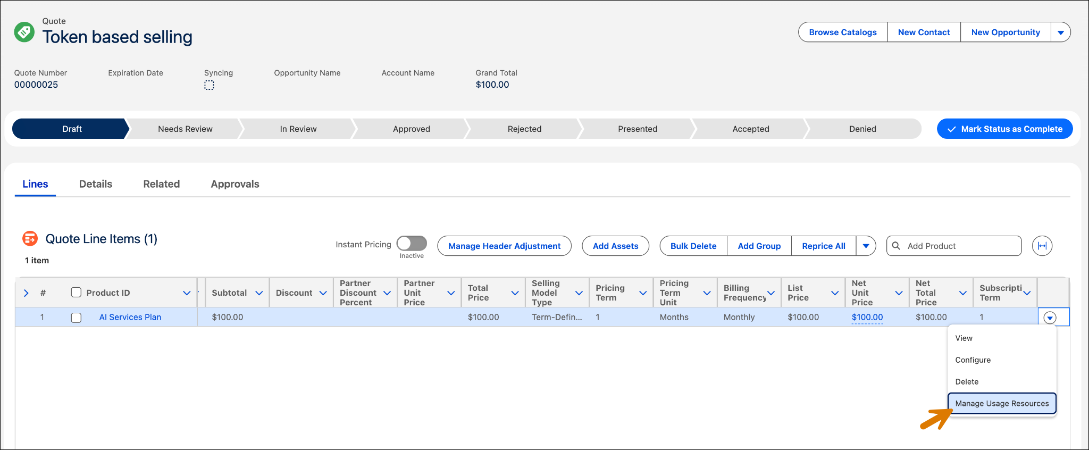Click the Grand Total $100.00 value
Viewport: 1089px width, 450px height.
(x=492, y=85)
